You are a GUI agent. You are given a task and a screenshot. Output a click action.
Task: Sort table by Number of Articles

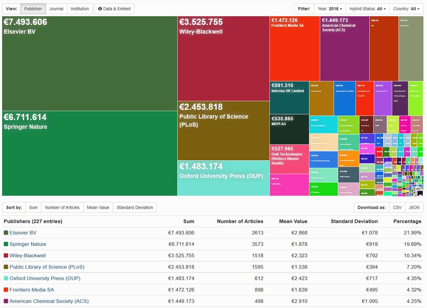point(62,207)
